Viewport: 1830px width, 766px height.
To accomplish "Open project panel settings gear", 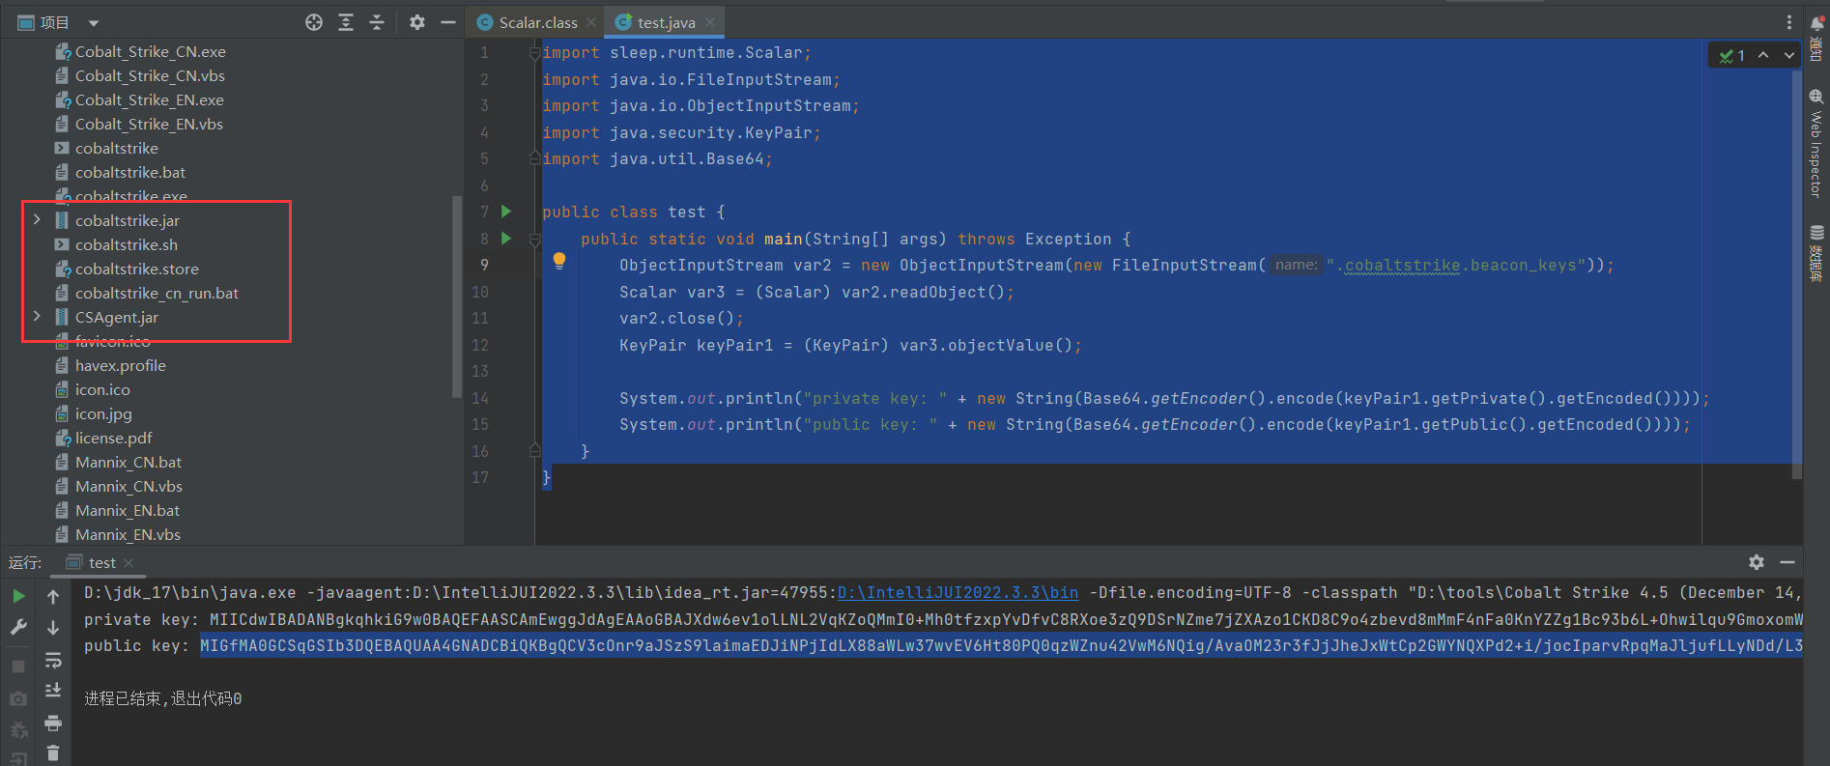I will [x=416, y=22].
